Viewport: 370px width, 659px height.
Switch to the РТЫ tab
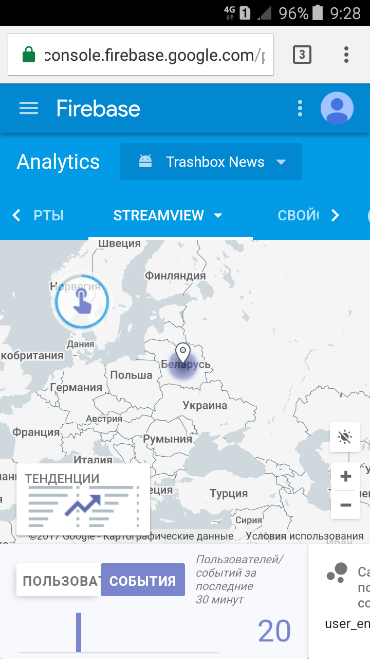point(49,215)
